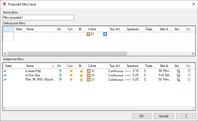This screenshot has width=198, height=121.
Task: Click the AutoCAD logo in the title bar
Action: (5, 4)
